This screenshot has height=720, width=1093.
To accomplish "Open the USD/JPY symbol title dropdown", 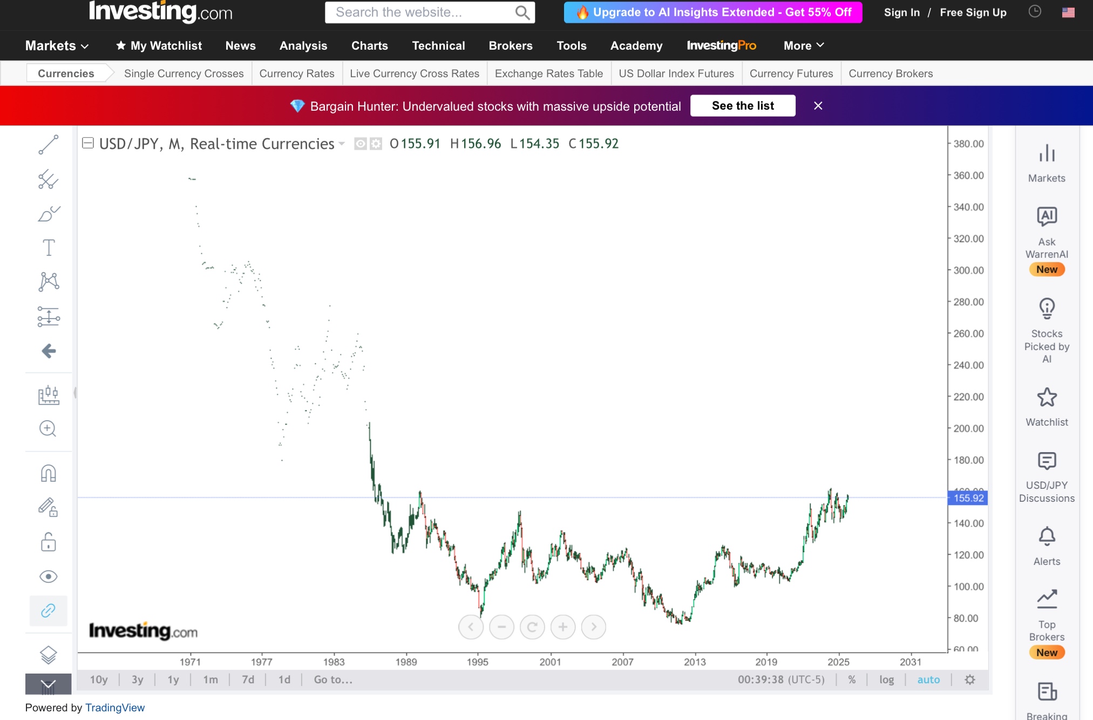I will 341,144.
